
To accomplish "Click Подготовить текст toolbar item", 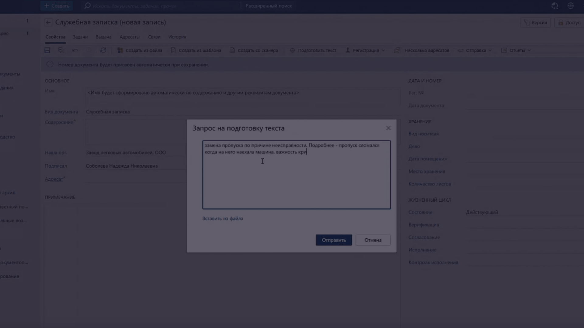I will (313, 50).
